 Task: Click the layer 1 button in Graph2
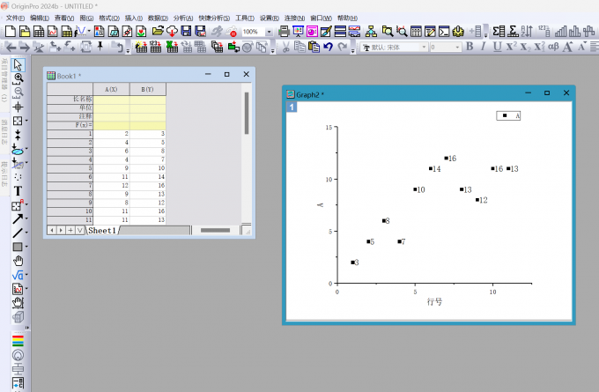(x=292, y=107)
